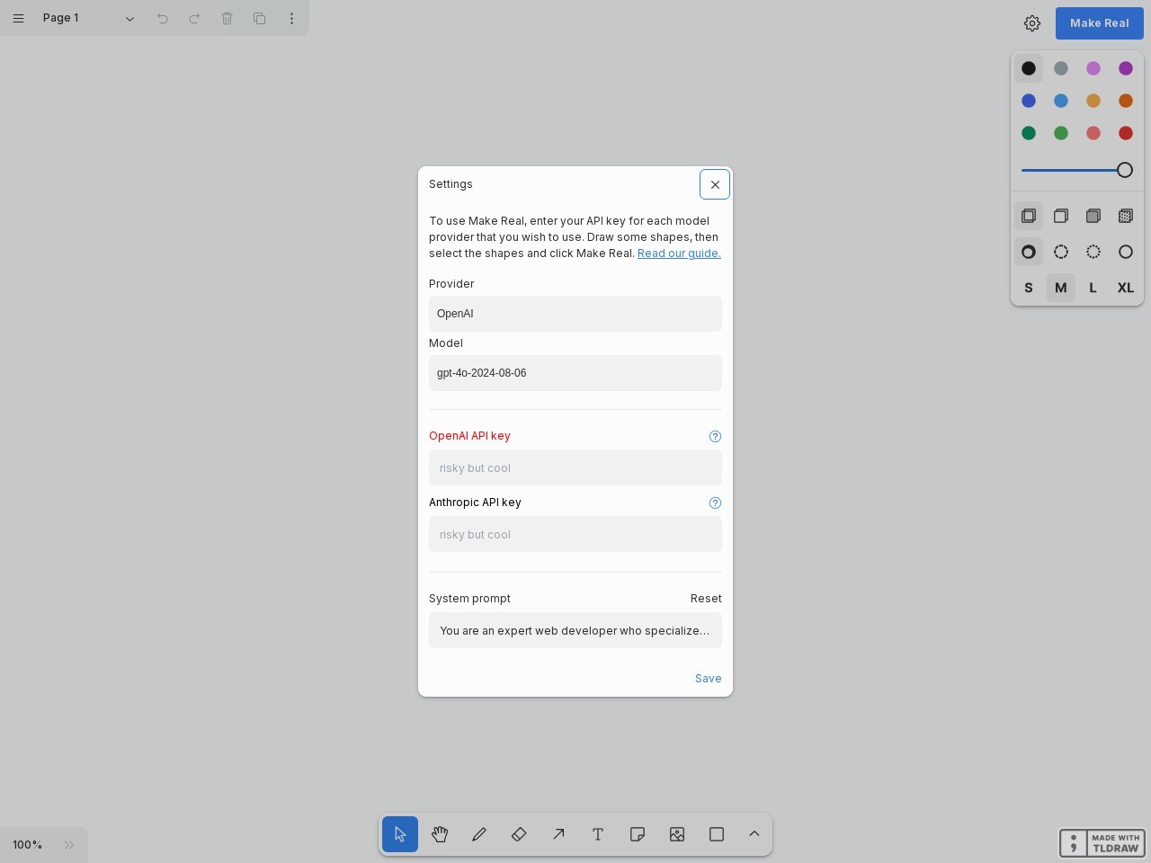Choose the light blue color swatch
The image size is (1151, 863).
click(x=1061, y=101)
